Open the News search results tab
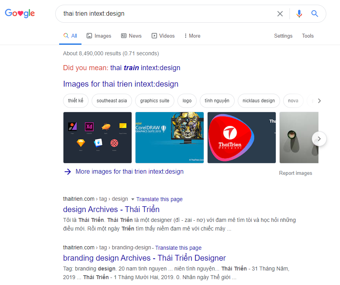 tap(134, 36)
